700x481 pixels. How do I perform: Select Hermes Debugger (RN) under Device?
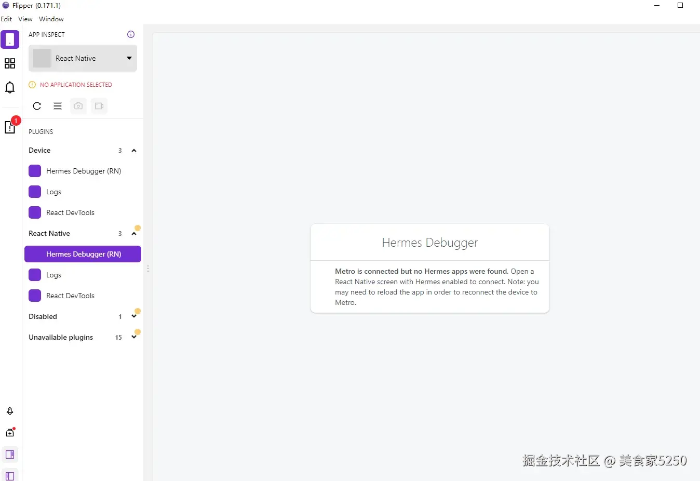point(83,171)
